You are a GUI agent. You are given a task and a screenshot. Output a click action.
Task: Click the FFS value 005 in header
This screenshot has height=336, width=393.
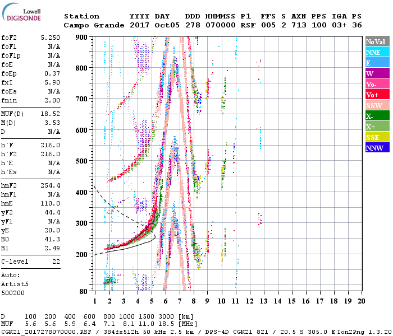click(268, 25)
